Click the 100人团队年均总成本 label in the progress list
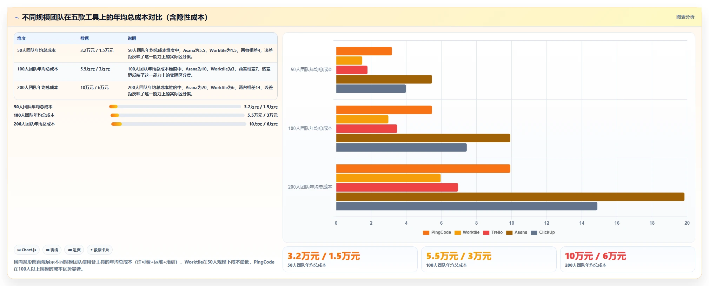 click(x=34, y=115)
